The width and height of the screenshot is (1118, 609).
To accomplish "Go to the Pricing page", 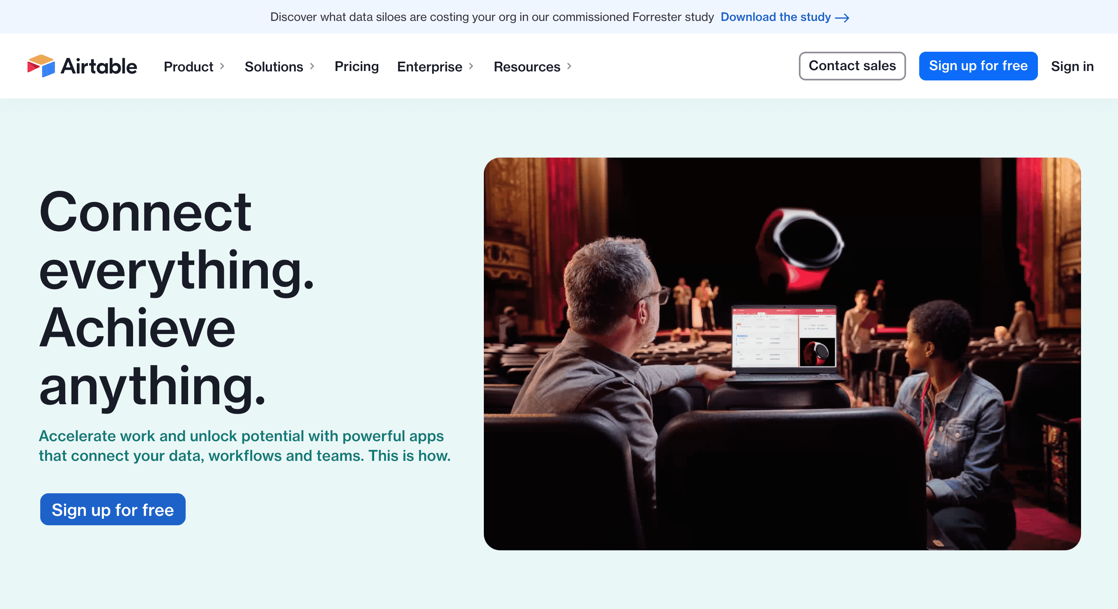I will tap(357, 66).
